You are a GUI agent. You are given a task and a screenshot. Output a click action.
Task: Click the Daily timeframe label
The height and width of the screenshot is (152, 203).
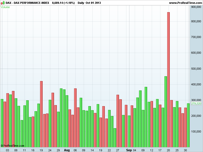click(x=81, y=3)
